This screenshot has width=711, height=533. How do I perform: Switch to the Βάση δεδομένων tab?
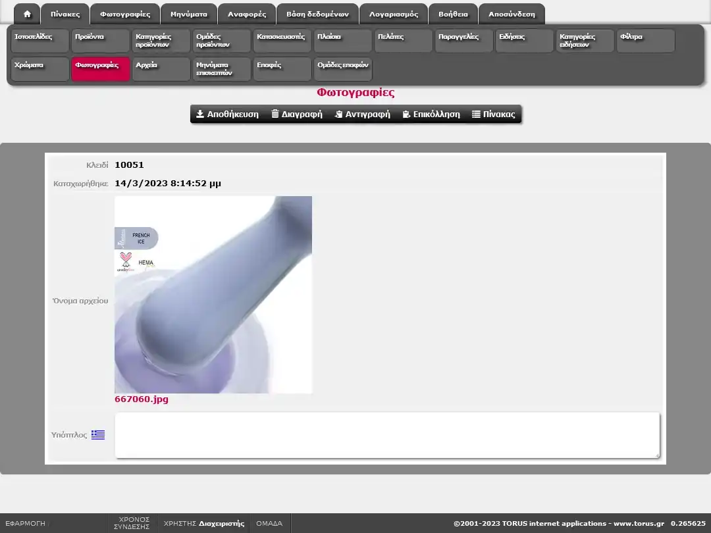tap(317, 14)
